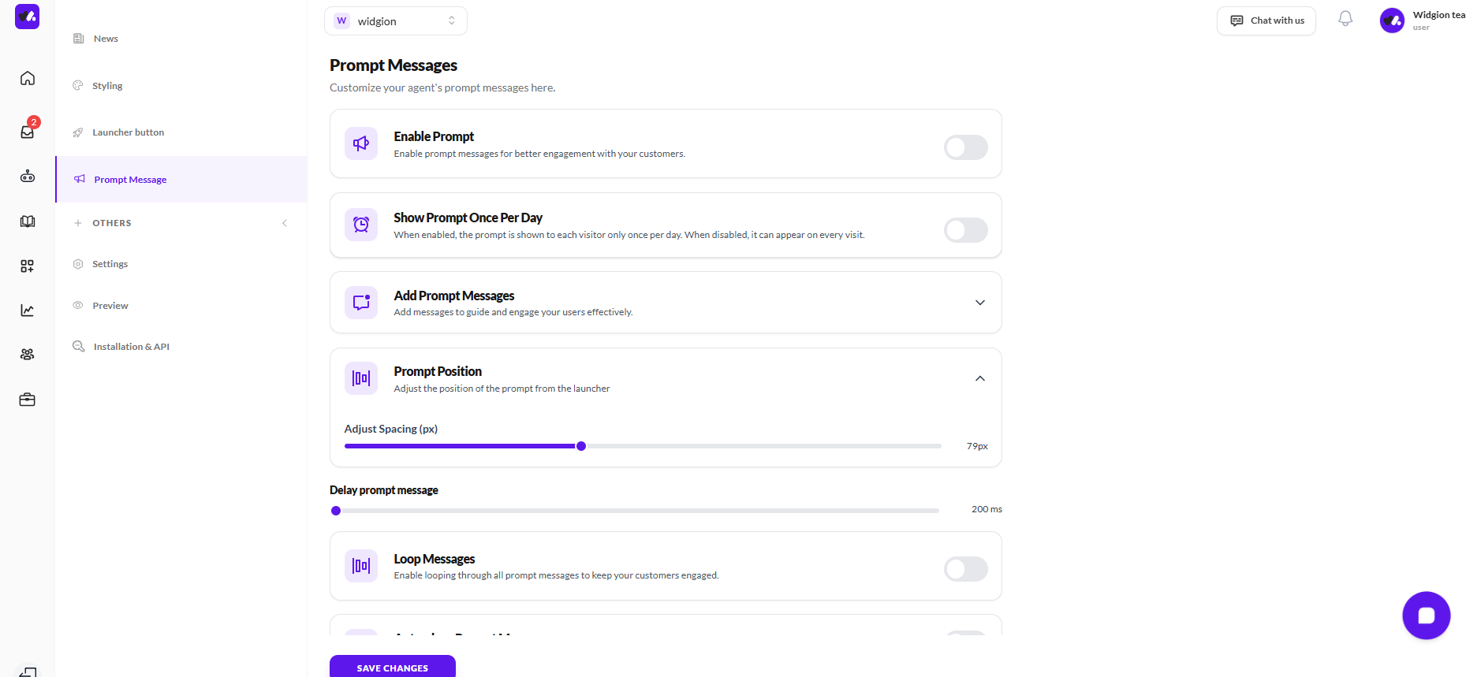
Task: Click the Adjust Spacing slider handle
Action: 581,446
